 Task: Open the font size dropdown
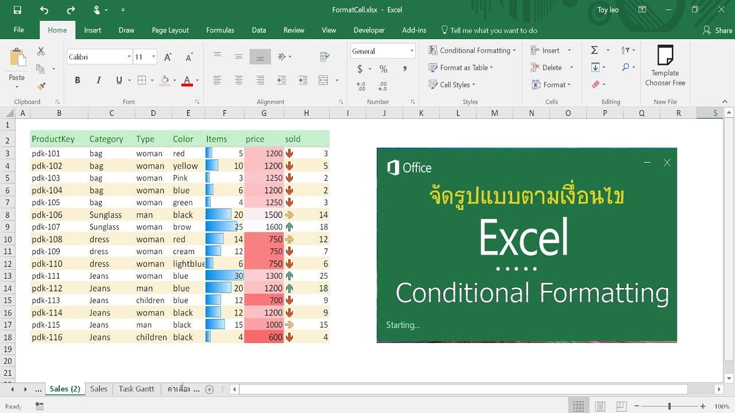point(154,57)
